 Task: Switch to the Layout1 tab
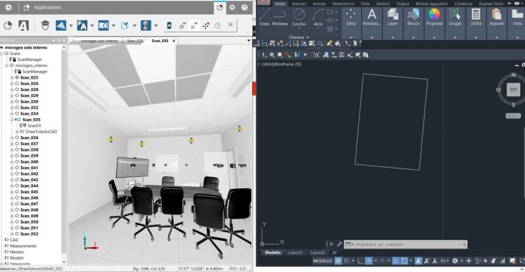295,252
